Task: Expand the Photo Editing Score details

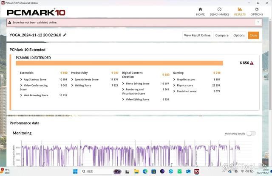Action: pos(123,84)
